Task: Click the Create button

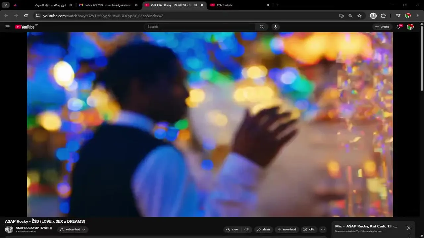Action: (x=382, y=27)
